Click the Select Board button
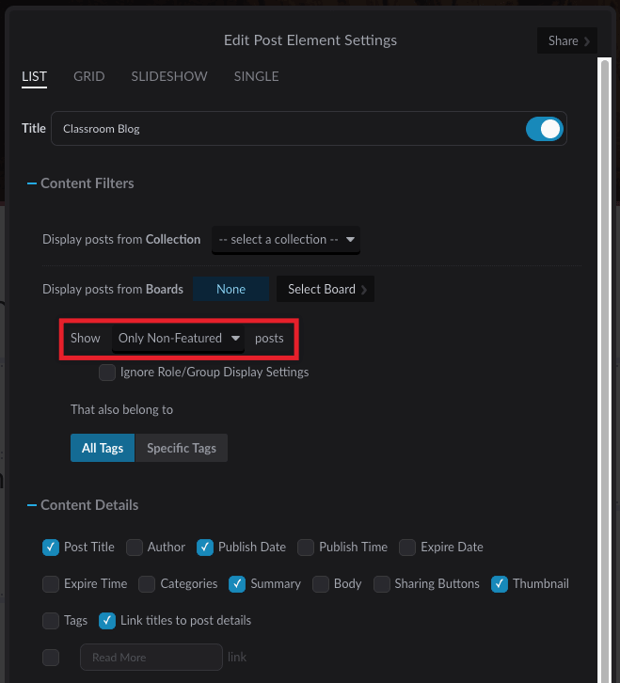The height and width of the screenshot is (683, 620). 326,289
